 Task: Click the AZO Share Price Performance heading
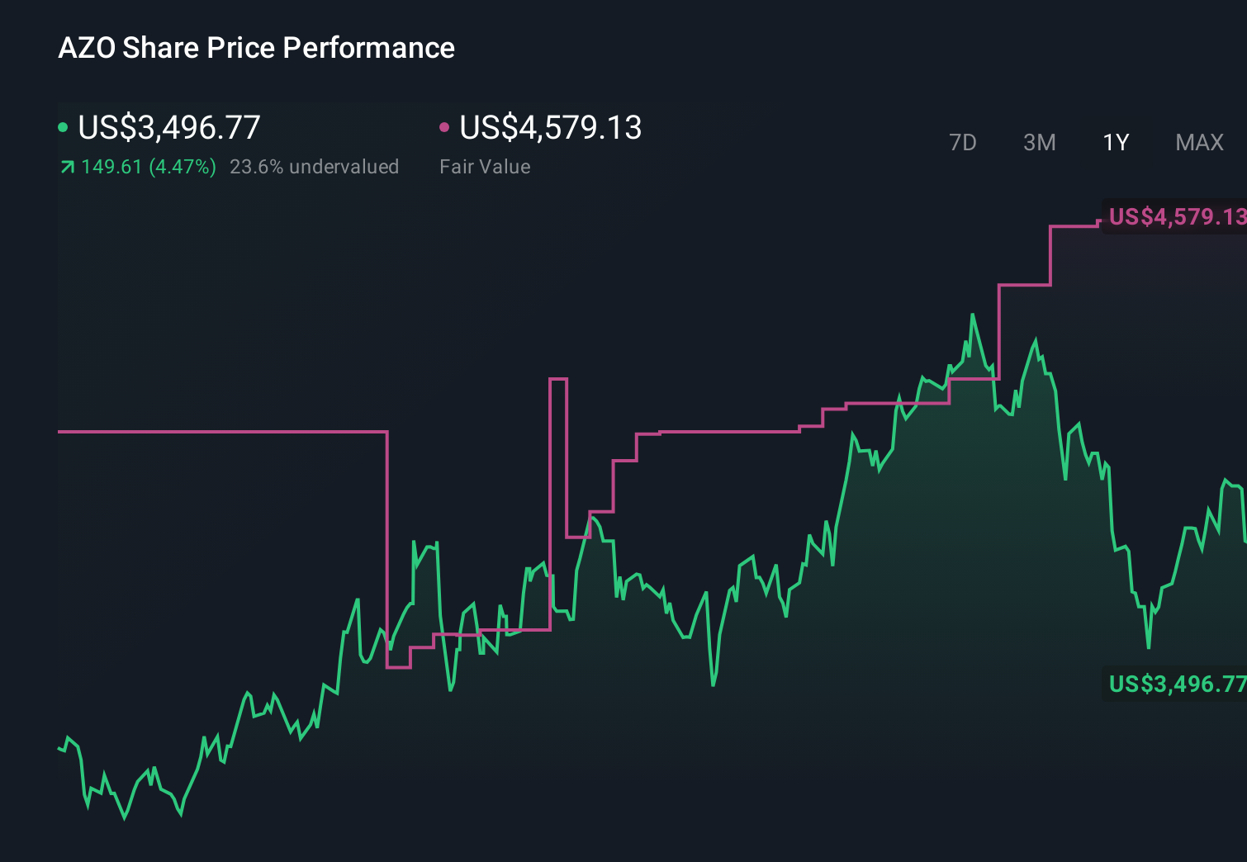(x=256, y=48)
